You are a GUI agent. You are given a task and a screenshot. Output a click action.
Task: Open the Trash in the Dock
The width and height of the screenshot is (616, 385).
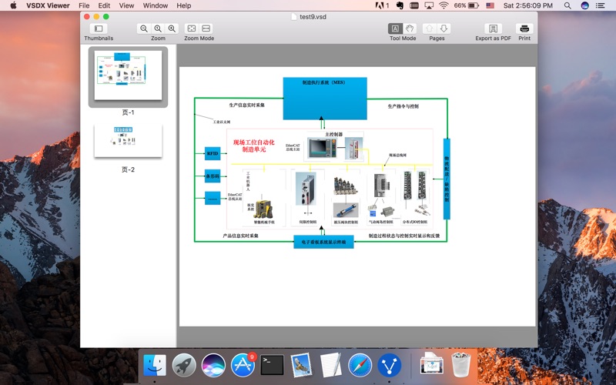[460, 364]
